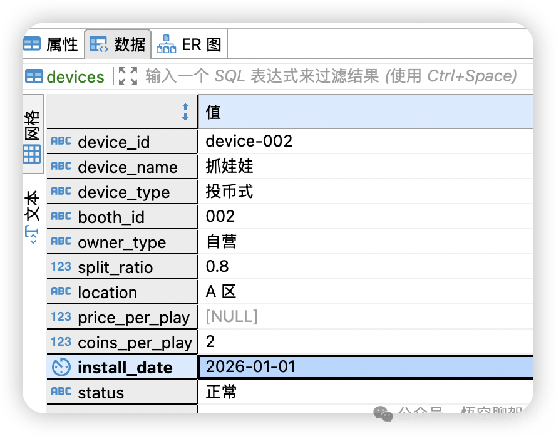The width and height of the screenshot is (556, 436).
Task: Click the 值 column header
Action: [366, 112]
